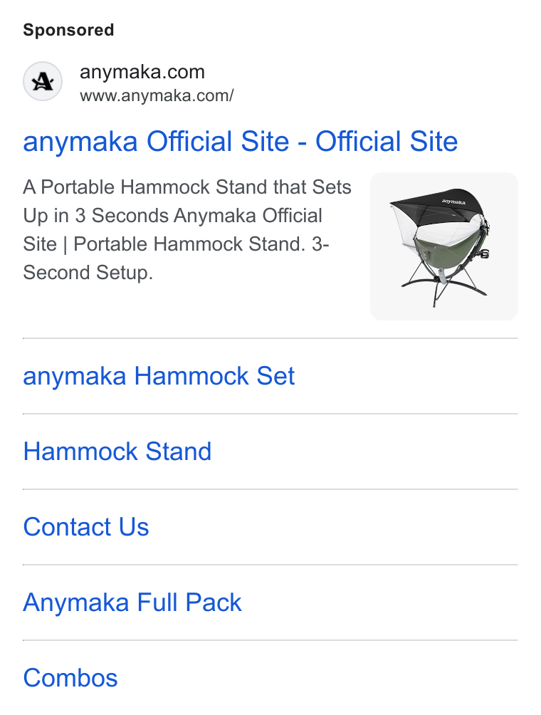
Task: Click the curved stand base in photo
Action: coord(444,286)
